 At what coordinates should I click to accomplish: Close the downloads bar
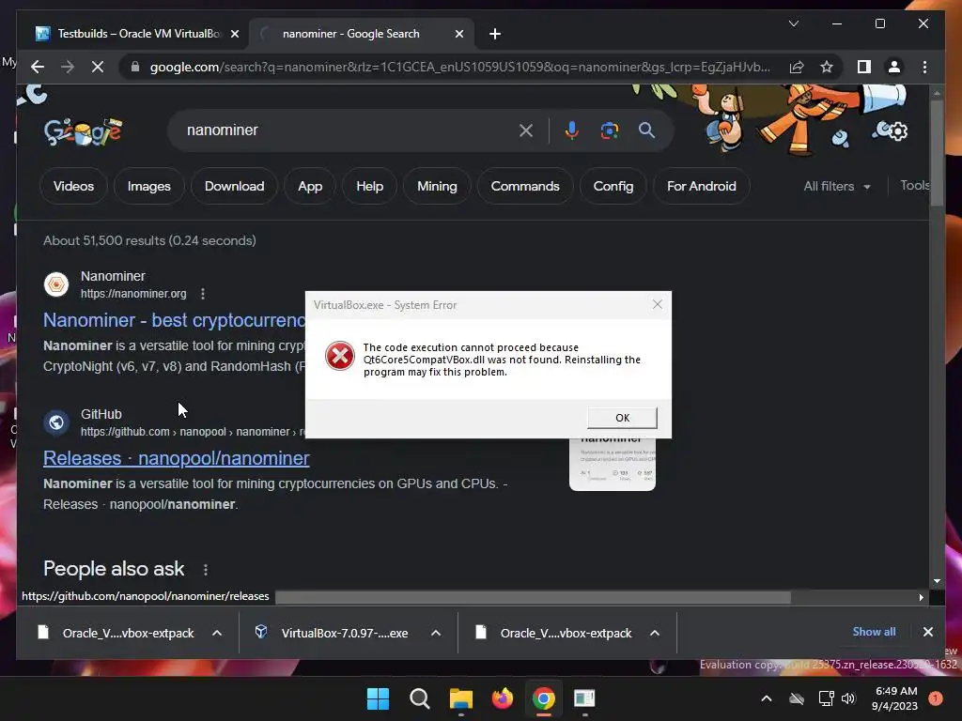tap(927, 632)
